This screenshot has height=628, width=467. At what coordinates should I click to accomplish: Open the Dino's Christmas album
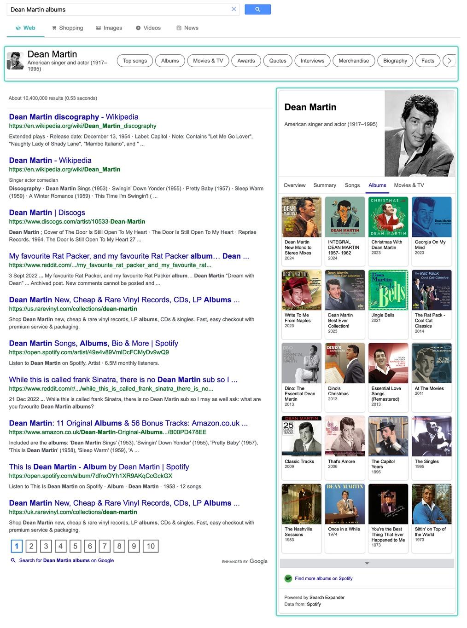click(x=345, y=377)
